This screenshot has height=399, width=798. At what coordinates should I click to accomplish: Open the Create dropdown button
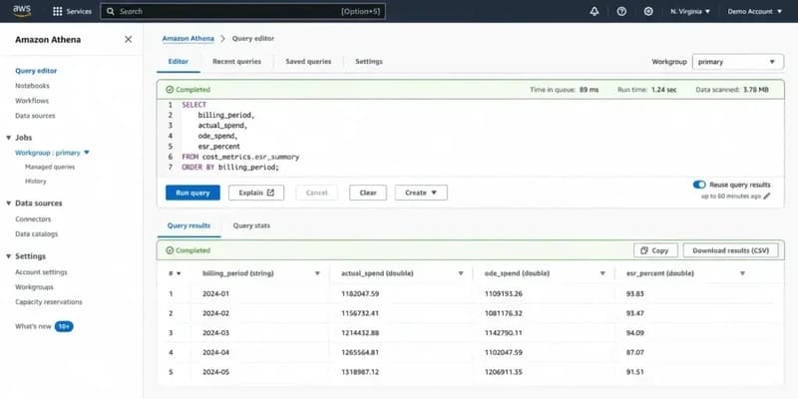[421, 193]
